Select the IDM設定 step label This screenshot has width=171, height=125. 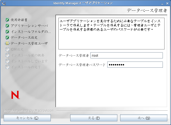[x=17, y=49]
